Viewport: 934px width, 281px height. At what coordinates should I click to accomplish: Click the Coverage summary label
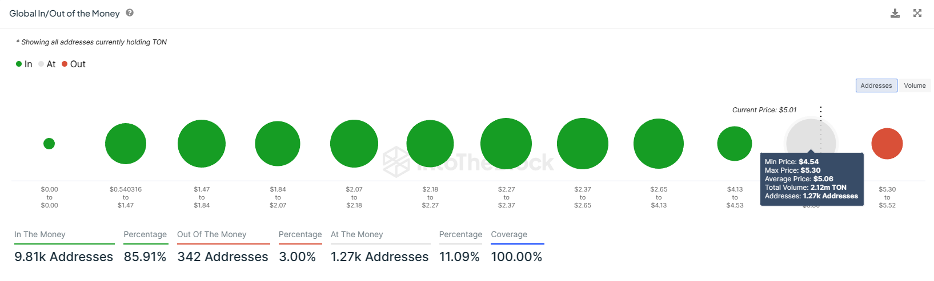509,234
